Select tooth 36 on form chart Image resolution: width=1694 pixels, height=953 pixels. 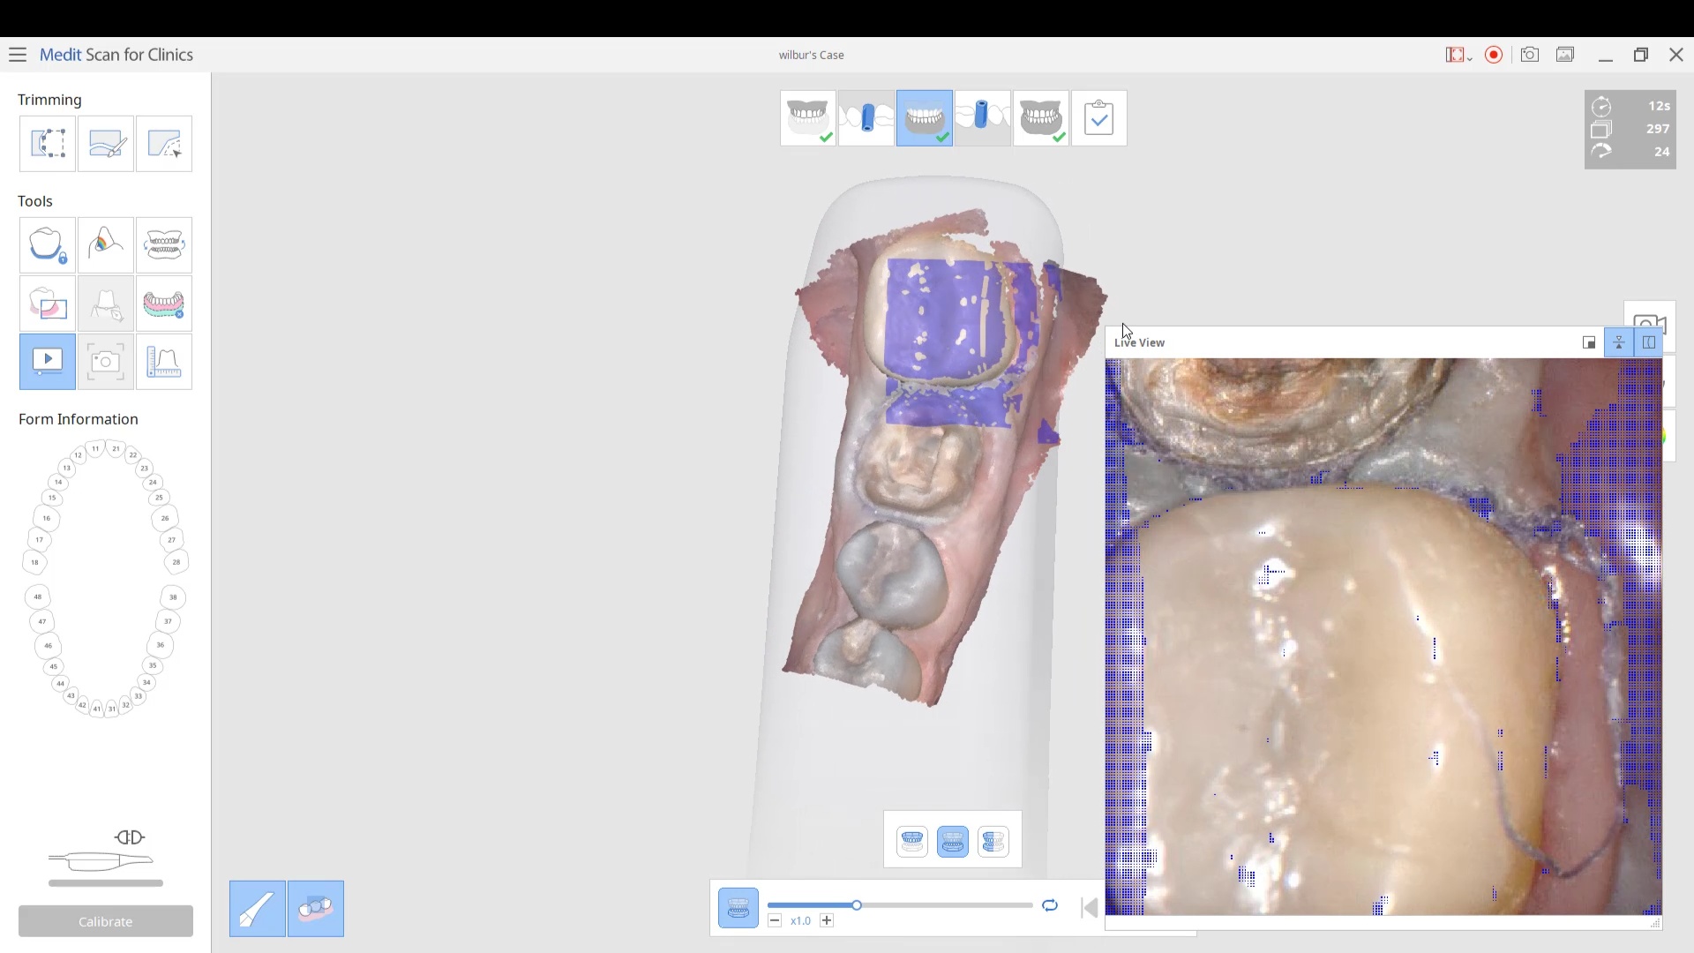[161, 645]
